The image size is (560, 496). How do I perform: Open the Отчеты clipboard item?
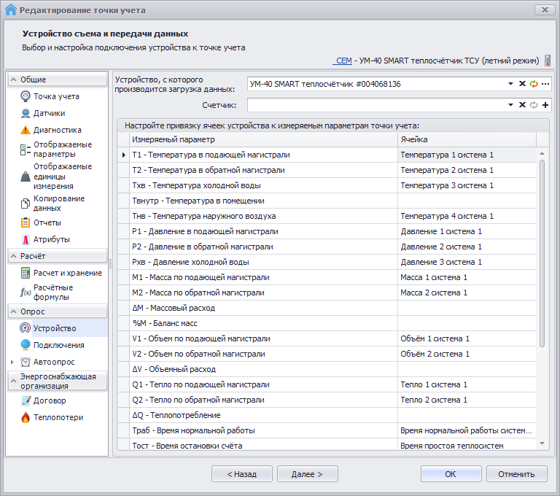tap(47, 222)
